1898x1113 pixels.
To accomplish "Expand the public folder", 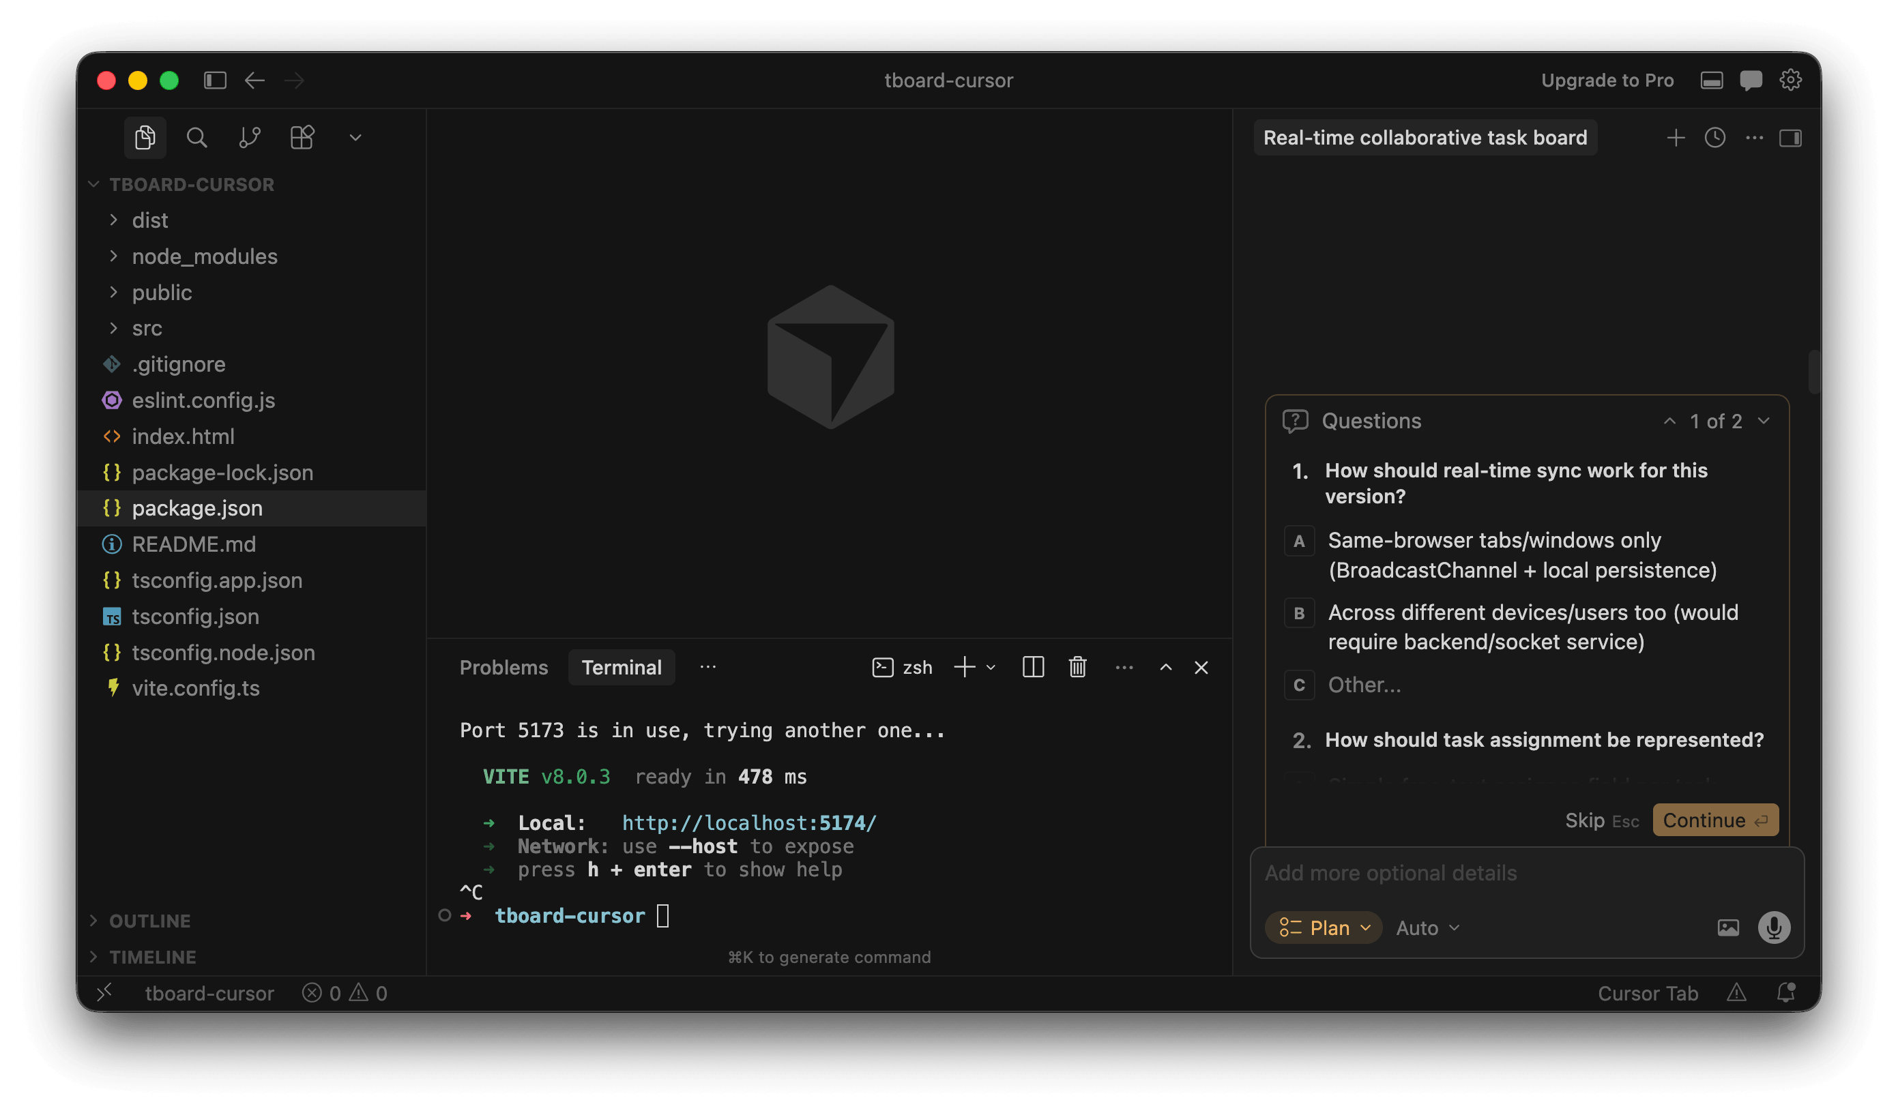I will pyautogui.click(x=251, y=292).
